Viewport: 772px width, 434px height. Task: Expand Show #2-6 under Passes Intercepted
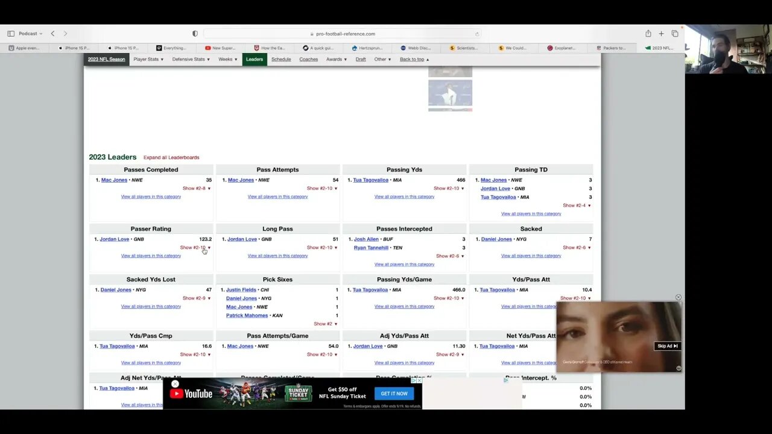pyautogui.click(x=450, y=256)
